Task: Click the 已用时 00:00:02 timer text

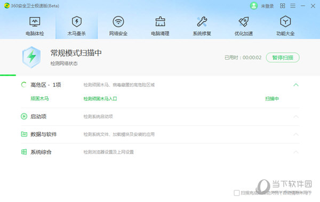Action: [243, 58]
